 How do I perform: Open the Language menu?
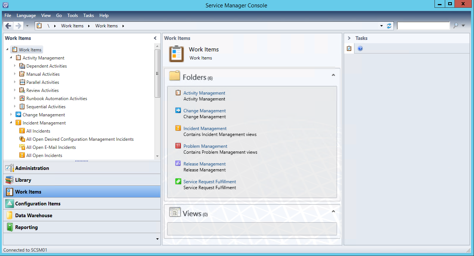(x=26, y=16)
